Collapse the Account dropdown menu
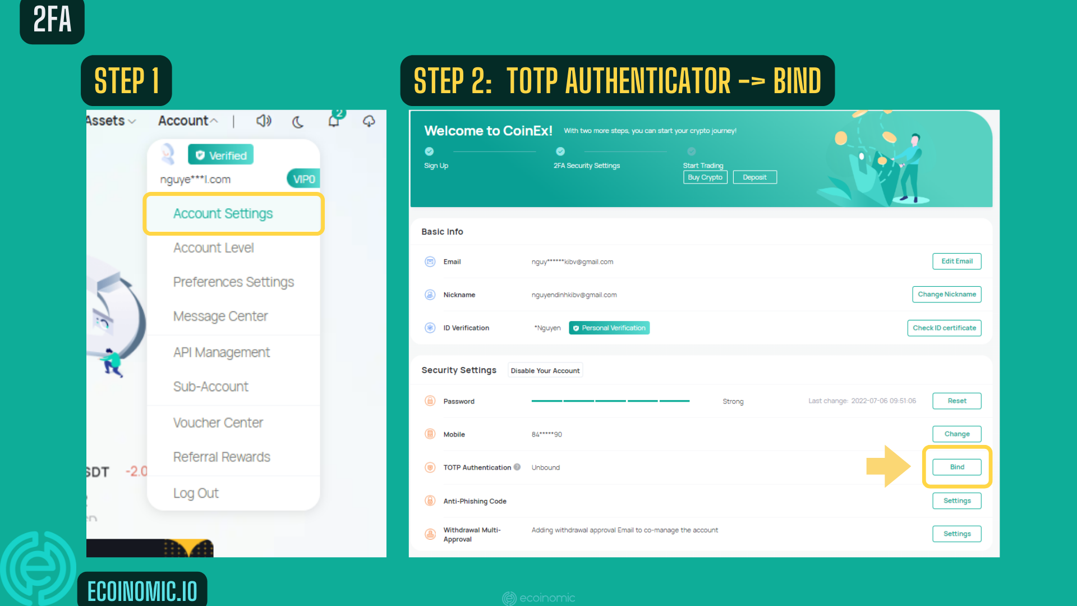The width and height of the screenshot is (1077, 606). (x=188, y=121)
